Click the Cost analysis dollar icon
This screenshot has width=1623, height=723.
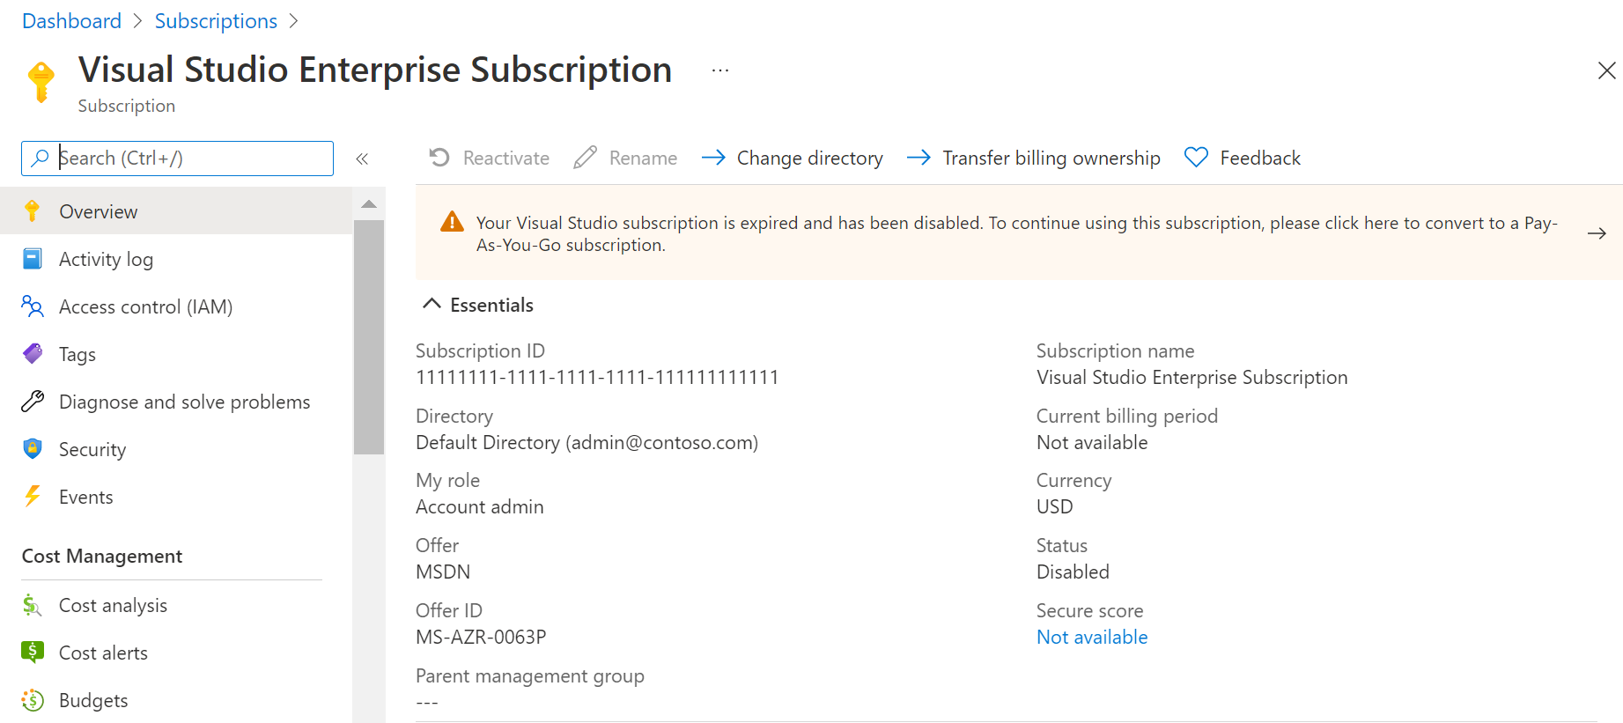pyautogui.click(x=33, y=605)
